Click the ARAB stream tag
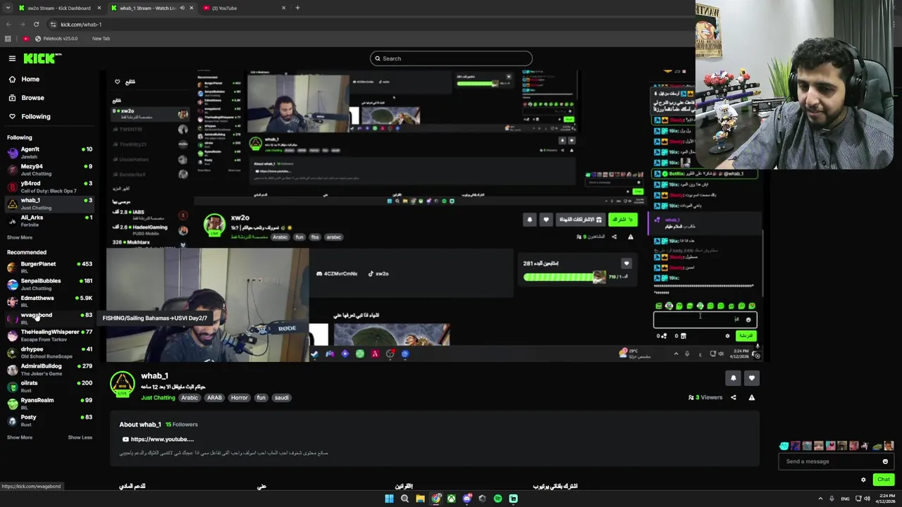Image resolution: width=902 pixels, height=507 pixels. coord(214,398)
